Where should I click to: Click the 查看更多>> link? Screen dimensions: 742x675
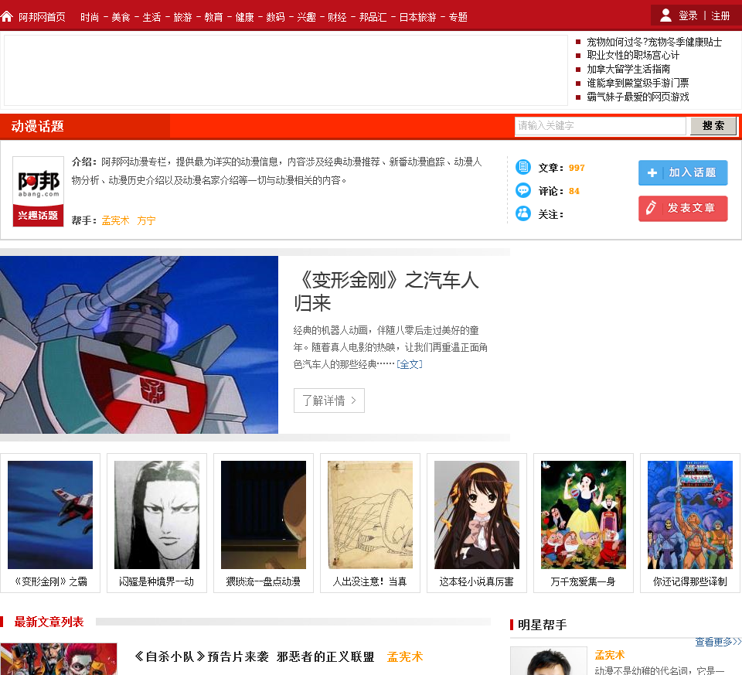(718, 642)
